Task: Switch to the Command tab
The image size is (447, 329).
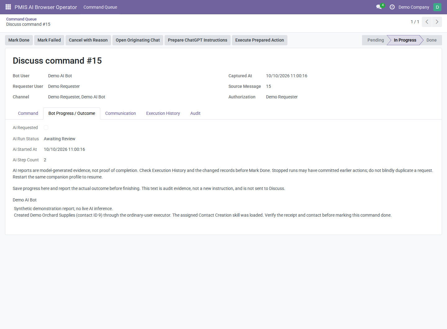Action: [x=28, y=113]
